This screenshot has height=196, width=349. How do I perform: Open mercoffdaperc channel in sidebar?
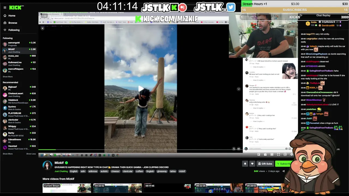(19, 70)
